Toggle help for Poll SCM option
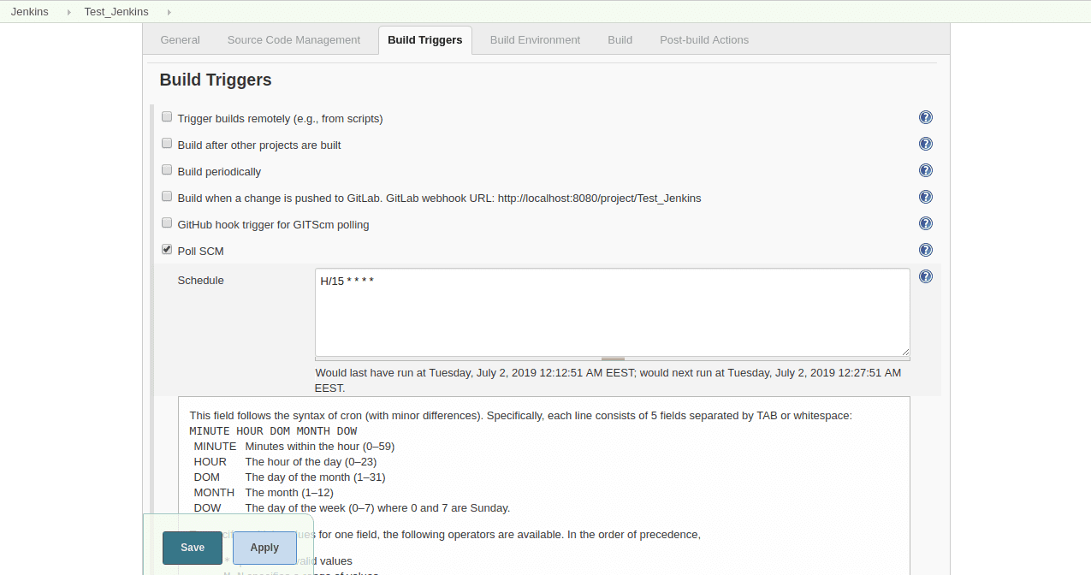The width and height of the screenshot is (1091, 575). [x=925, y=251]
